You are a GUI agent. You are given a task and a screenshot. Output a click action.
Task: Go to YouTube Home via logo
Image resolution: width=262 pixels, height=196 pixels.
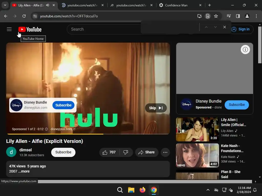coord(30,29)
